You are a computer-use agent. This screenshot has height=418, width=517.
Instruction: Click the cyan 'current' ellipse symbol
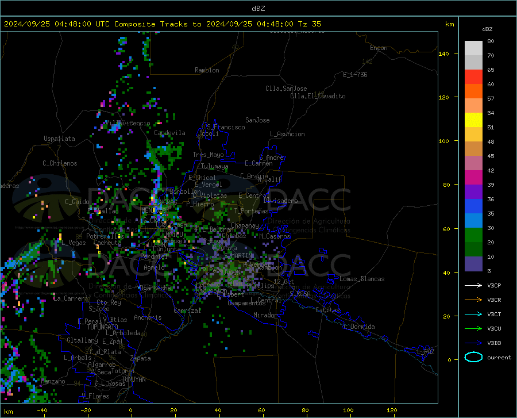point(473,357)
